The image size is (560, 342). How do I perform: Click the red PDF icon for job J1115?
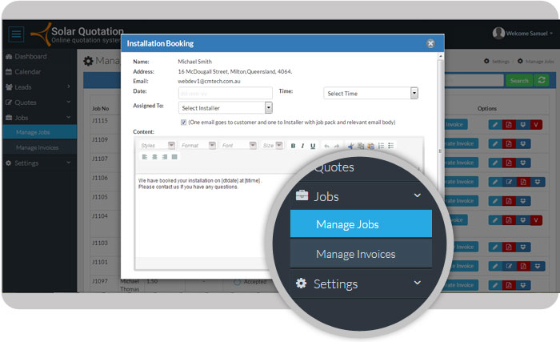509,124
